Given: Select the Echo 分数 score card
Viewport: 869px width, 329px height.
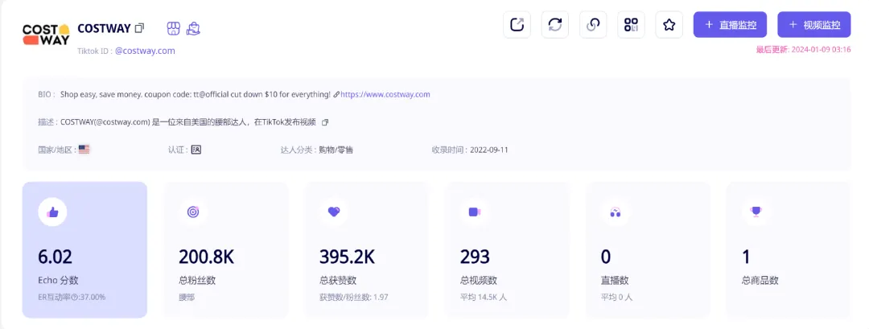Looking at the screenshot, I should [x=84, y=250].
